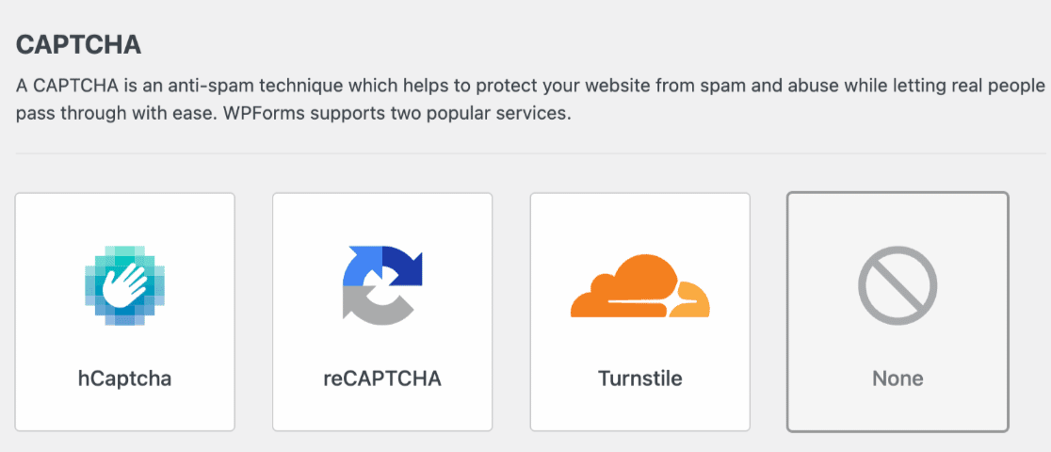
Task: Select the Turnstile option card
Action: tap(640, 312)
